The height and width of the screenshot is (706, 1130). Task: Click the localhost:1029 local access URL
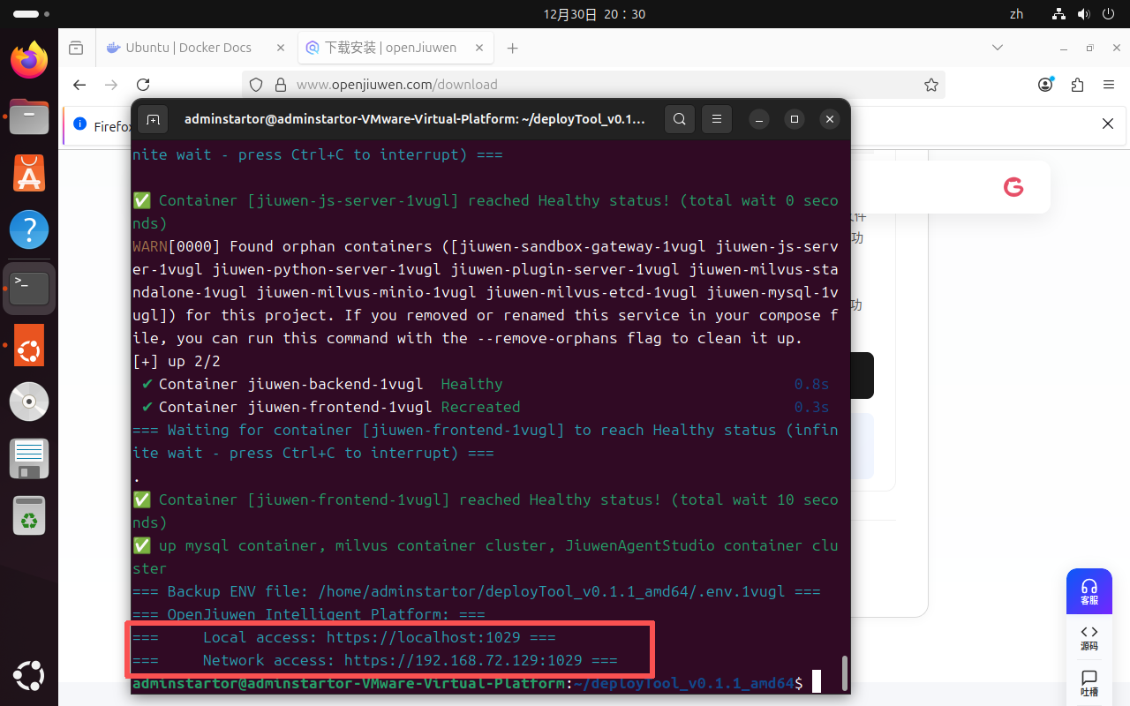tap(423, 637)
